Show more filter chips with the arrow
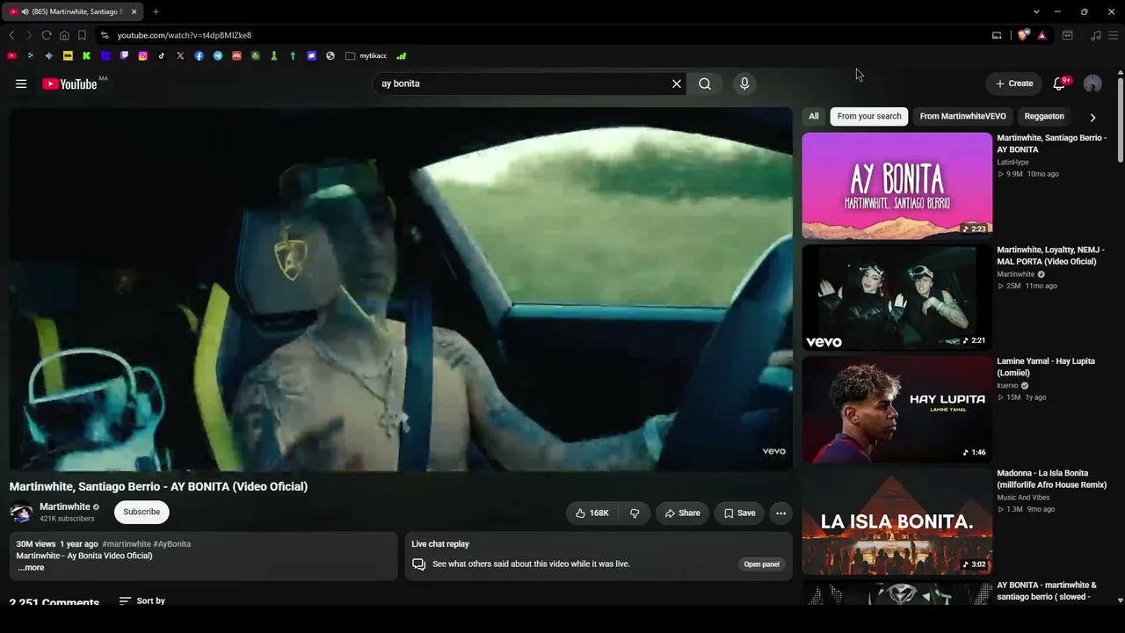1125x633 pixels. click(x=1092, y=117)
